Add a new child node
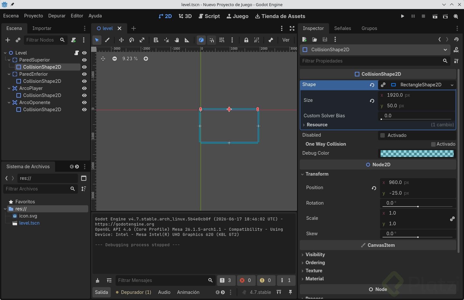The width and height of the screenshot is (464, 300). click(x=8, y=40)
